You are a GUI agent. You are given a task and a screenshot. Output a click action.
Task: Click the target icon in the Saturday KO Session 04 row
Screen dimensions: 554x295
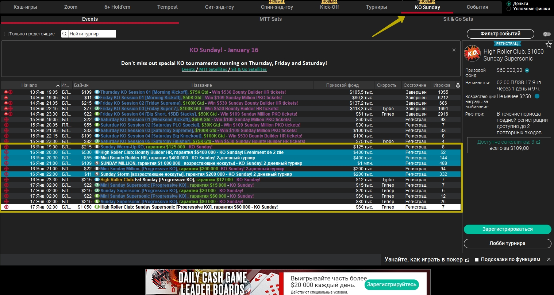pos(6,136)
